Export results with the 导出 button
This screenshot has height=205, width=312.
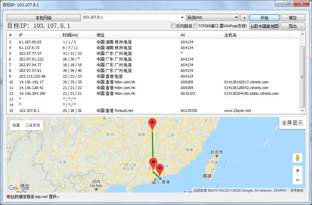point(292,26)
